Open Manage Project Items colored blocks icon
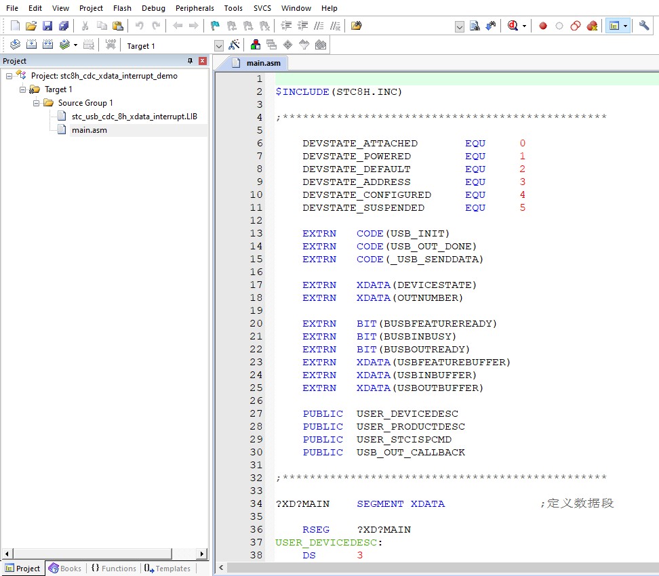The image size is (659, 576). pos(255,45)
